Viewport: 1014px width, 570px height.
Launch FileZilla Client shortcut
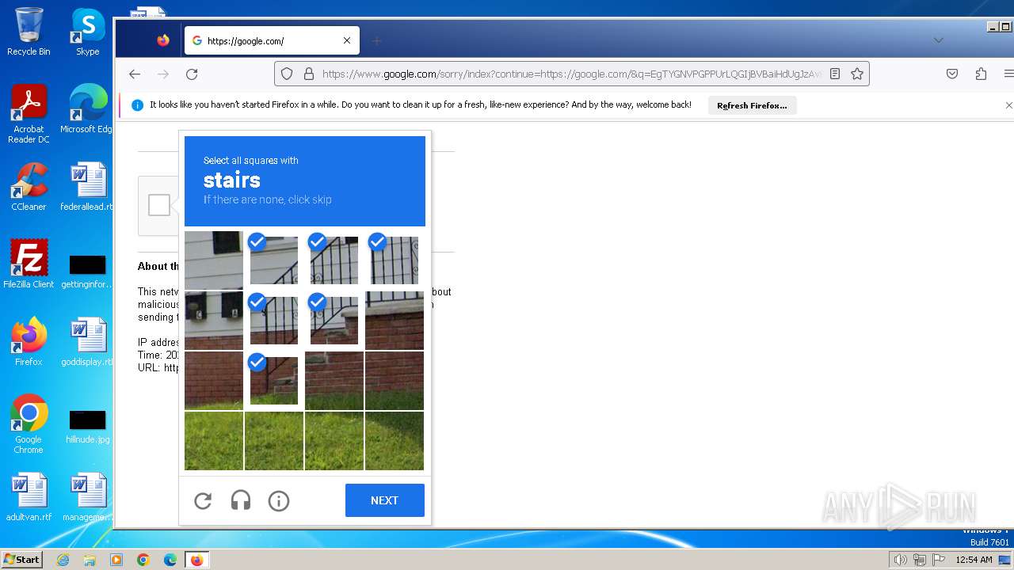(29, 264)
